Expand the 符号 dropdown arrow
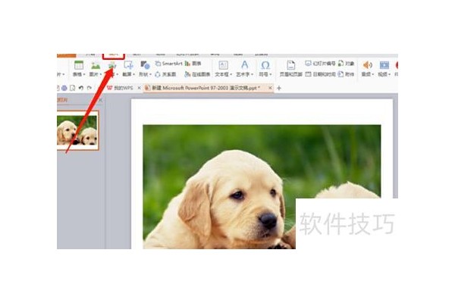Viewport: 455px width, 303px height. tap(271, 75)
